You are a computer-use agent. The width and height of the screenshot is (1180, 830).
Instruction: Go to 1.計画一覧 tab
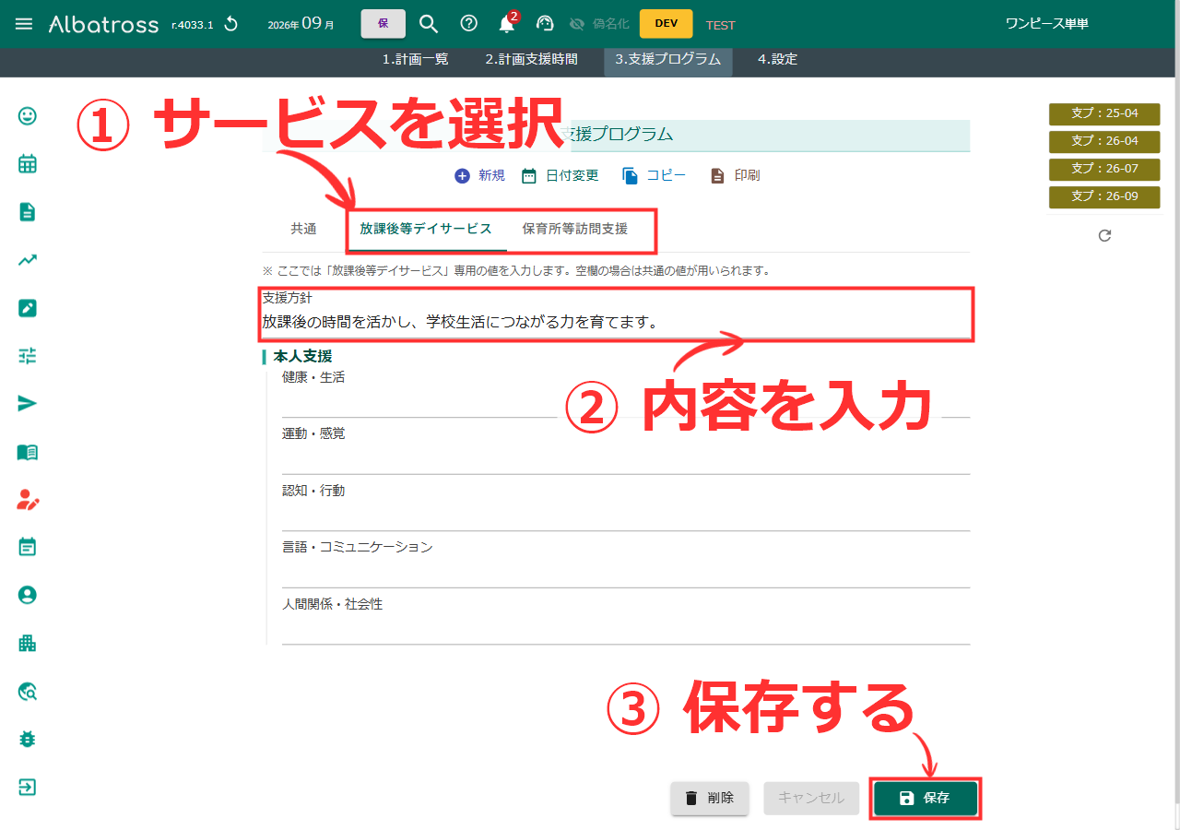click(415, 59)
